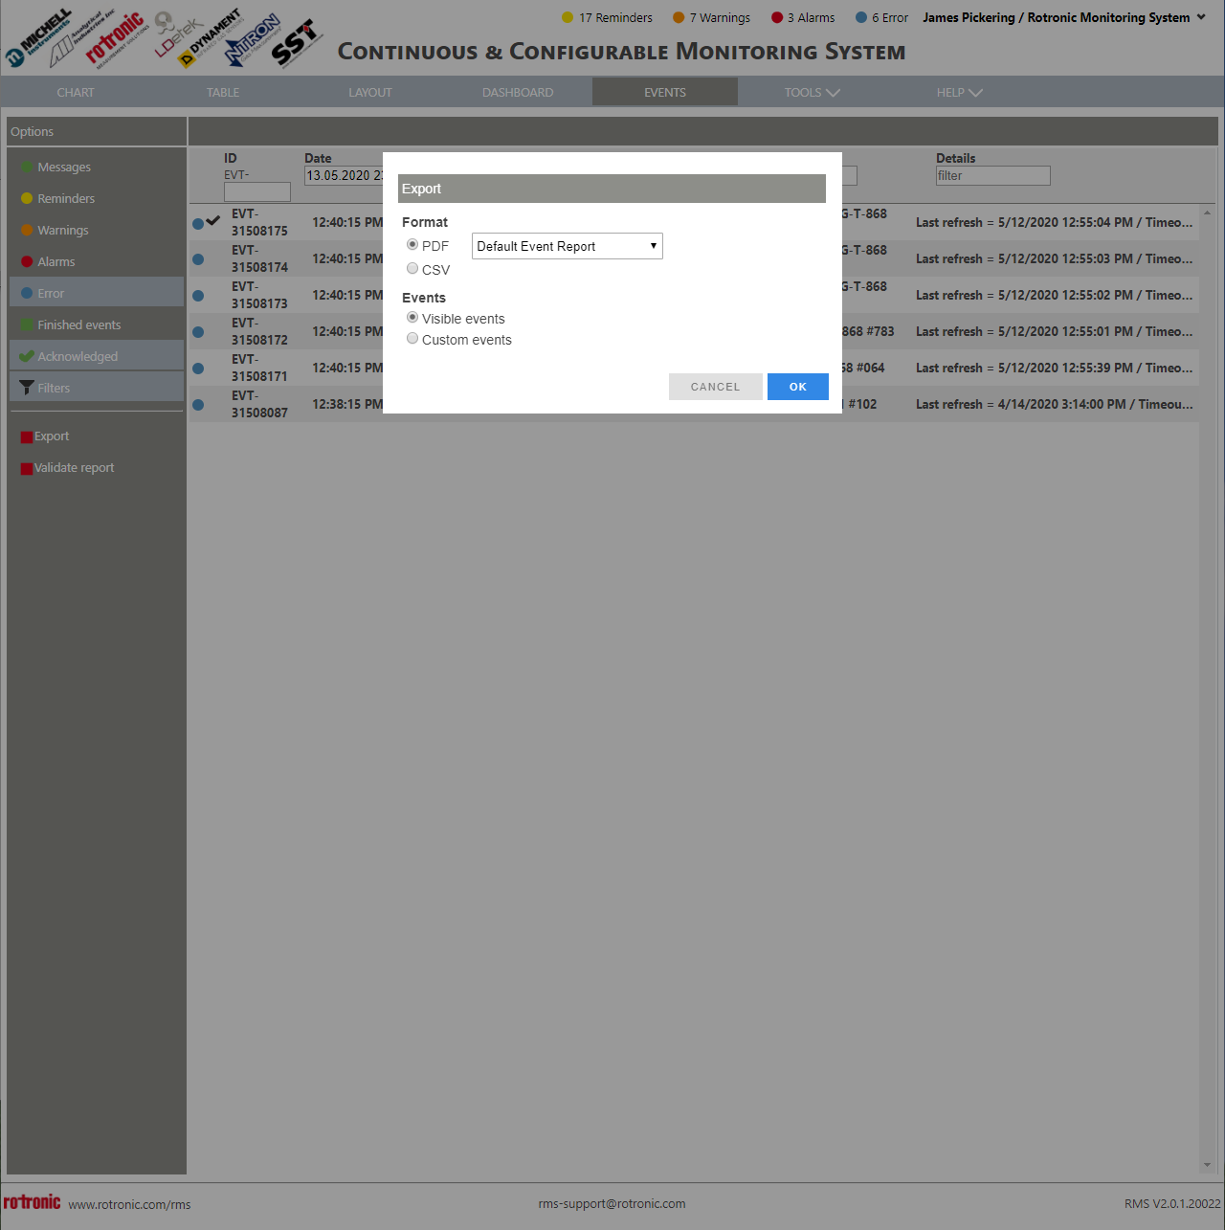Viewport: 1225px width, 1230px height.
Task: Open the www.rotronic.com/rms link
Action: pyautogui.click(x=129, y=1204)
